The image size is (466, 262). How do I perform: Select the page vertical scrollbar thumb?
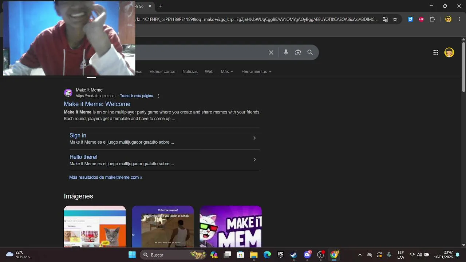click(463, 67)
